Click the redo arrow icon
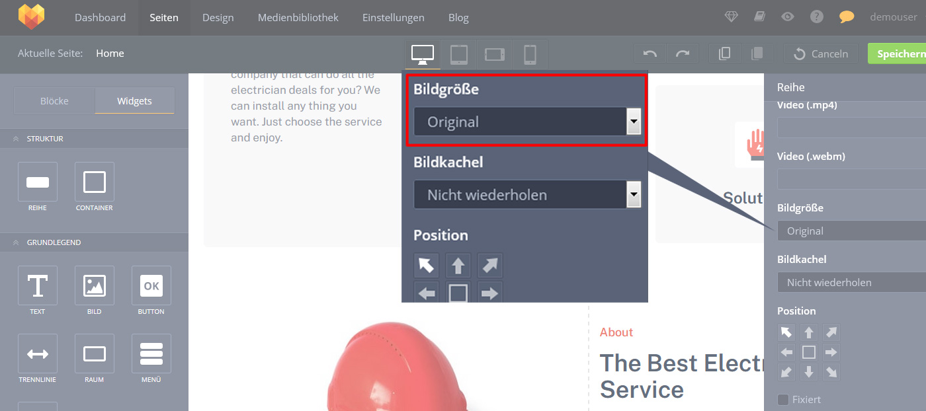Image resolution: width=926 pixels, height=411 pixels. click(683, 54)
